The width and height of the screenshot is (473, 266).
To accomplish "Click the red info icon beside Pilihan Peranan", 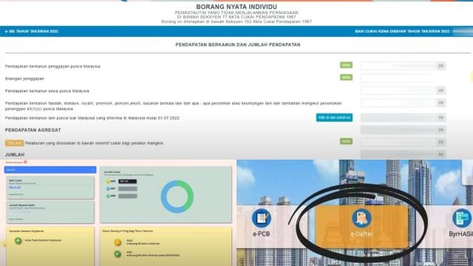I will (25, 162).
